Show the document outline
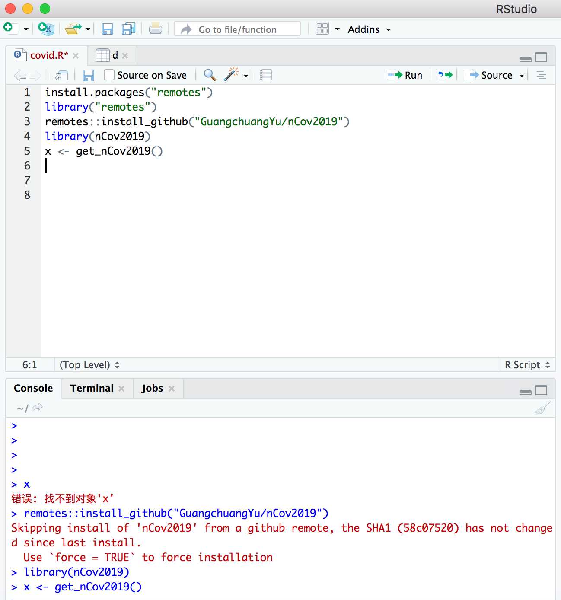This screenshot has width=561, height=600. click(x=541, y=75)
